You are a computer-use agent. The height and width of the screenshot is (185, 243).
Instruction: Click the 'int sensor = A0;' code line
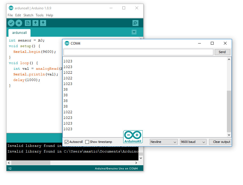coord(27,40)
